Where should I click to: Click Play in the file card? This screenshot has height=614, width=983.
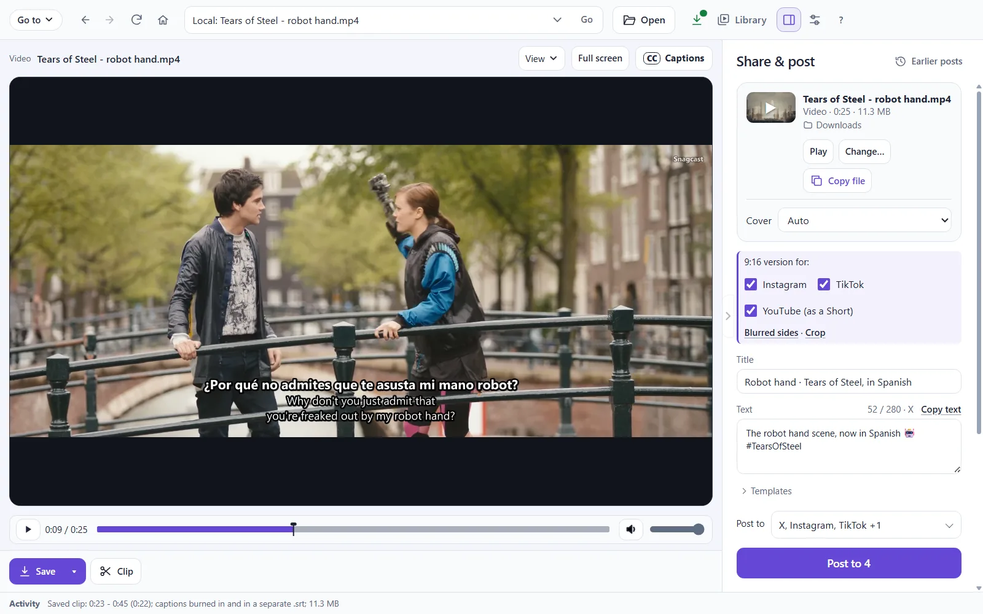pyautogui.click(x=818, y=152)
